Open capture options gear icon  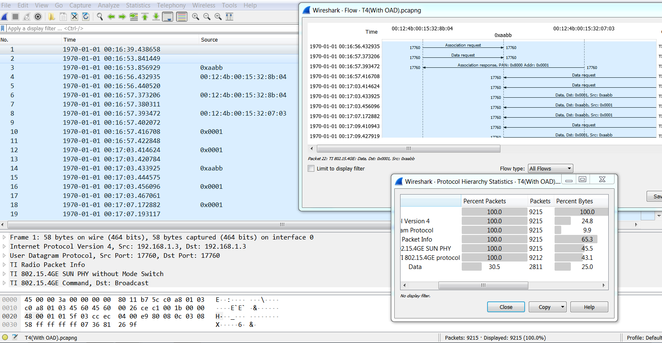[38, 17]
